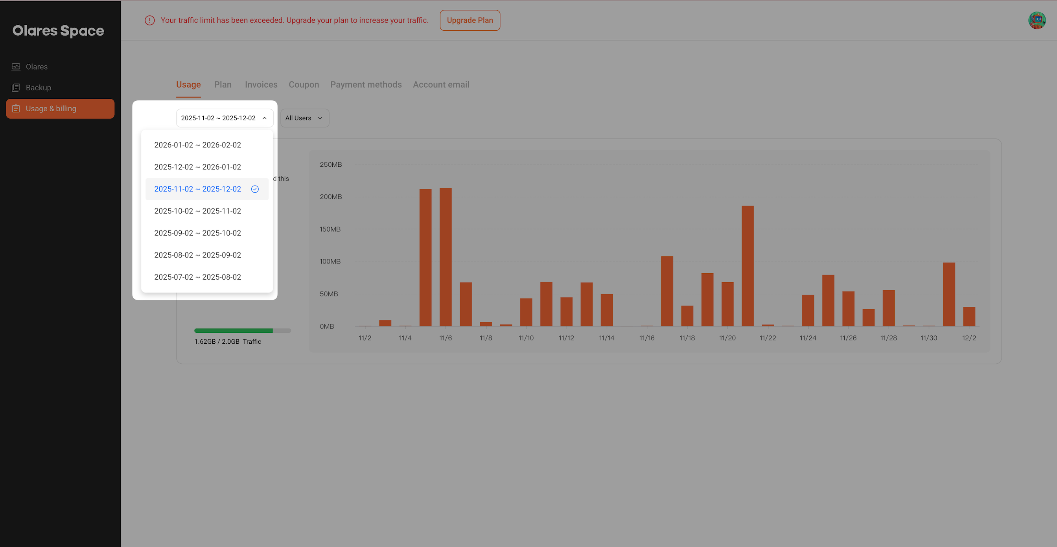The width and height of the screenshot is (1057, 547).
Task: Click the green traffic usage progress bar
Action: pos(234,330)
